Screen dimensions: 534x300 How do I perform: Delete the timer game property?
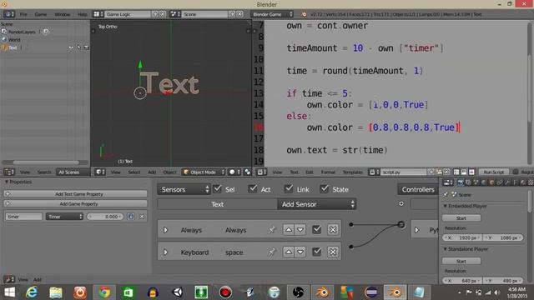142,217
